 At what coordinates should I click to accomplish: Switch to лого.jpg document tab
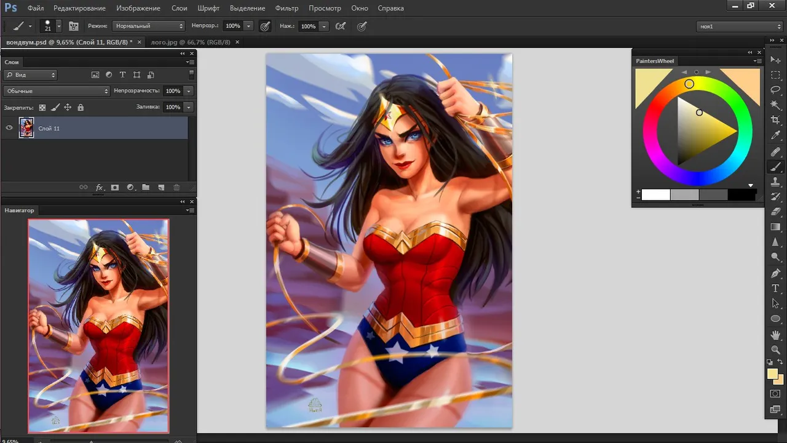(x=191, y=42)
